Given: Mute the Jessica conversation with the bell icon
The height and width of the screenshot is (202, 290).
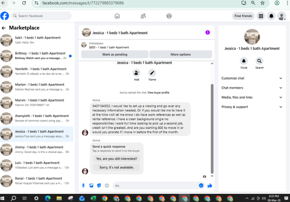Looking at the screenshot, I should [x=244, y=61].
